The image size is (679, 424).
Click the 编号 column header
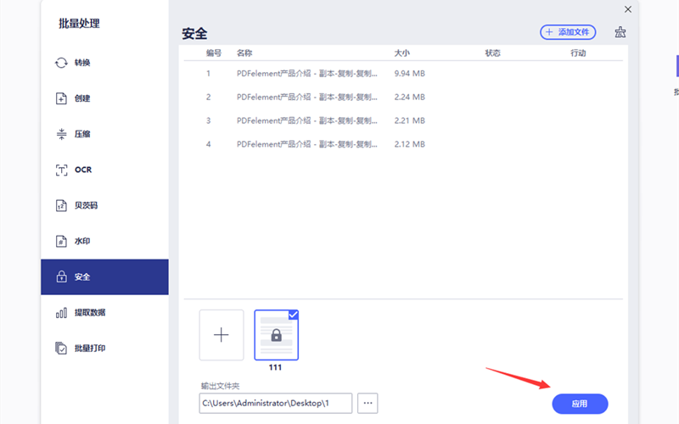click(x=214, y=53)
